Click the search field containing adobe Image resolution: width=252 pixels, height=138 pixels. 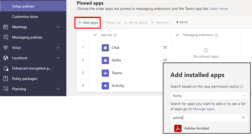pos(209,118)
